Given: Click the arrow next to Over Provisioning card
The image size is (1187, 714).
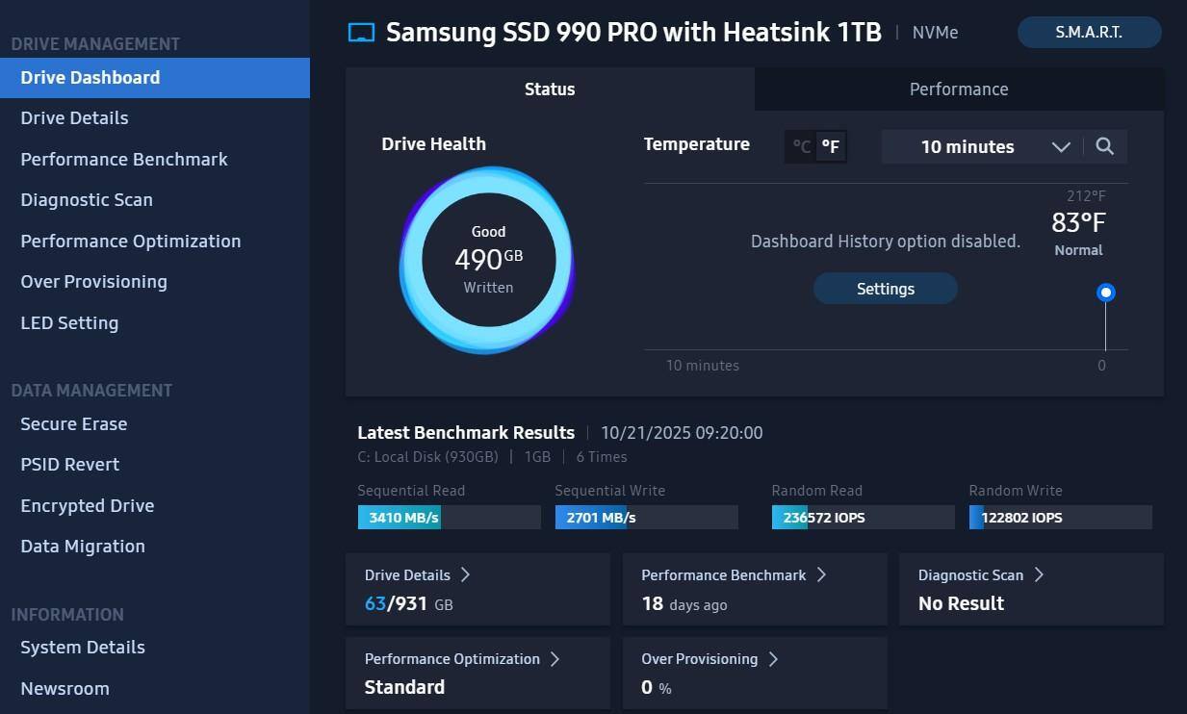Looking at the screenshot, I should (773, 658).
